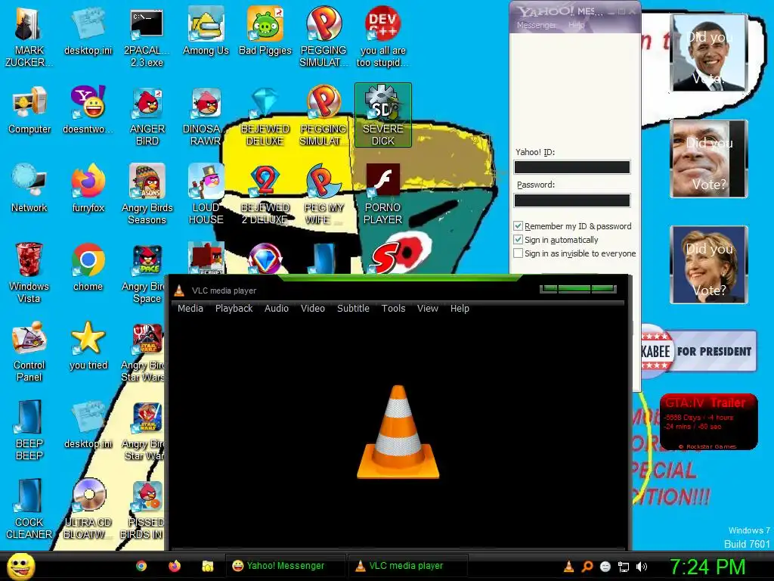Select the 2PACAL 2.3.exe desktop icon
Image resolution: width=774 pixels, height=581 pixels.
point(147,38)
